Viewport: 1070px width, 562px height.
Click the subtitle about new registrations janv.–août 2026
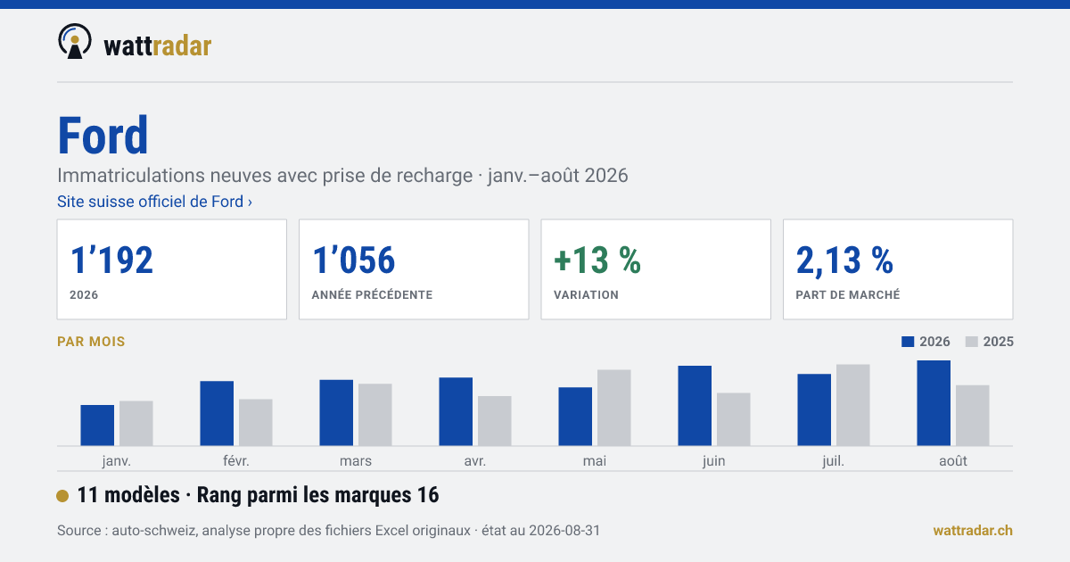pyautogui.click(x=342, y=175)
